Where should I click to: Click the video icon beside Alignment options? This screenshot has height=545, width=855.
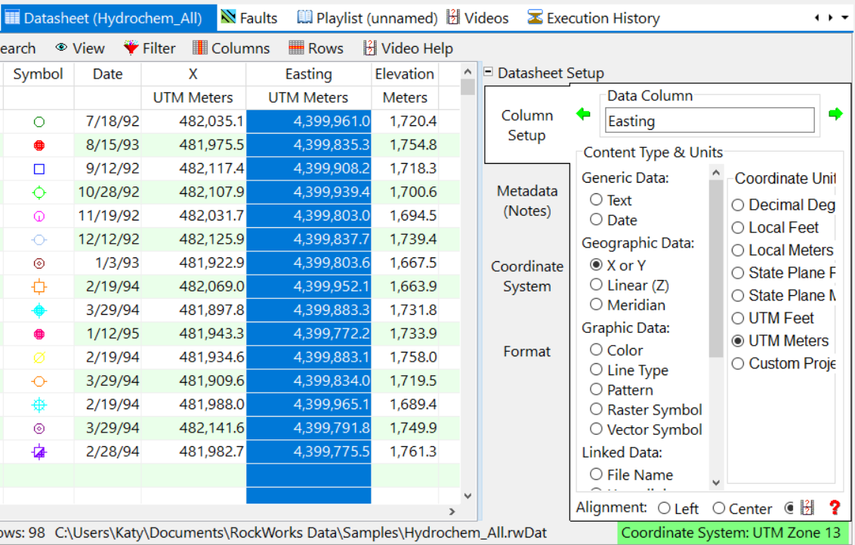pos(807,508)
